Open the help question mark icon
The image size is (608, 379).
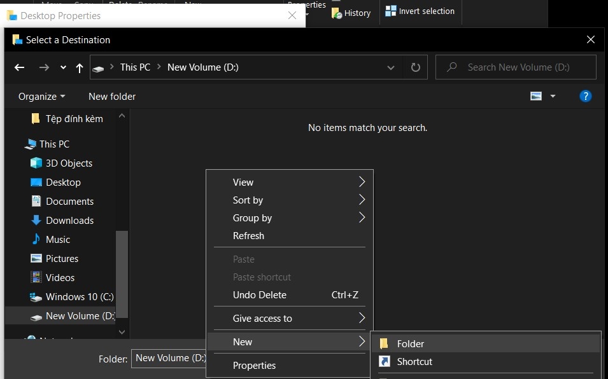[x=585, y=96]
